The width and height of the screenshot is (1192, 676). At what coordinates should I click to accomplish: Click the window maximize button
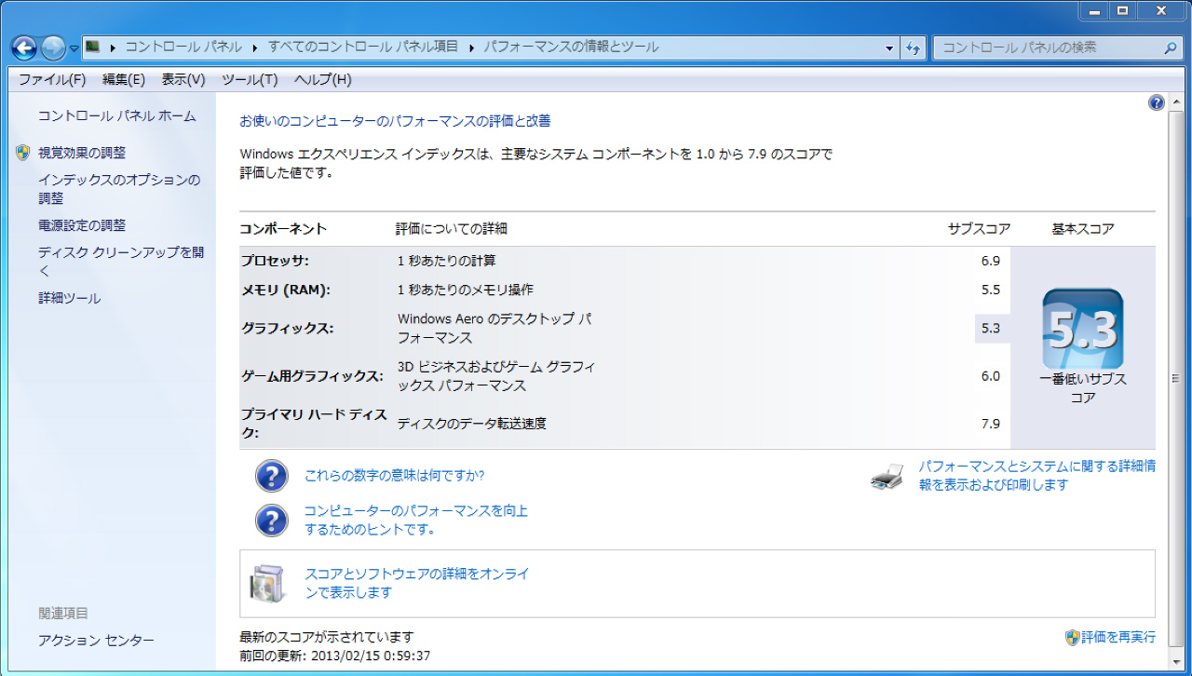tap(1123, 10)
